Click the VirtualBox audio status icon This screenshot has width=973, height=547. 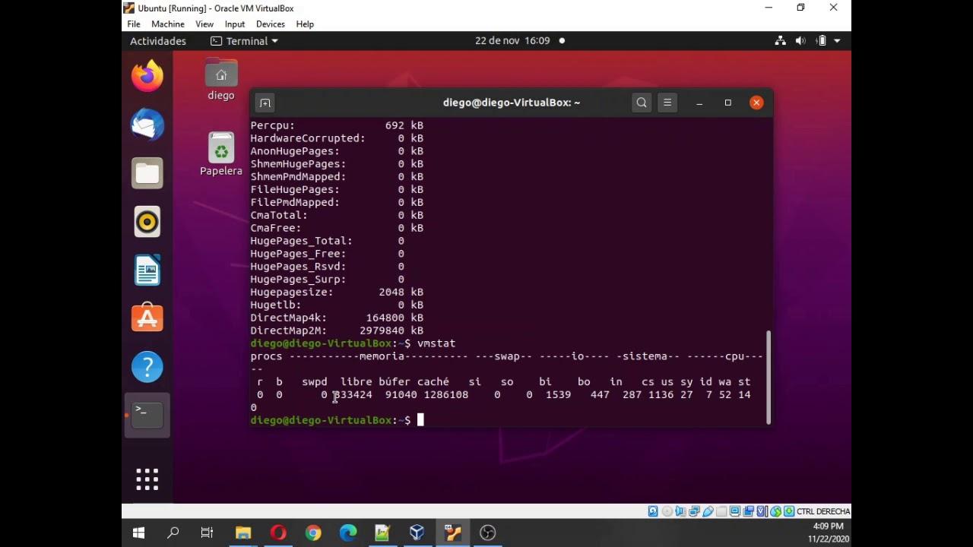coord(681,511)
